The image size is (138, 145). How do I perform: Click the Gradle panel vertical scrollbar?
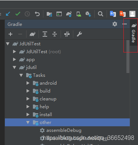point(128,57)
